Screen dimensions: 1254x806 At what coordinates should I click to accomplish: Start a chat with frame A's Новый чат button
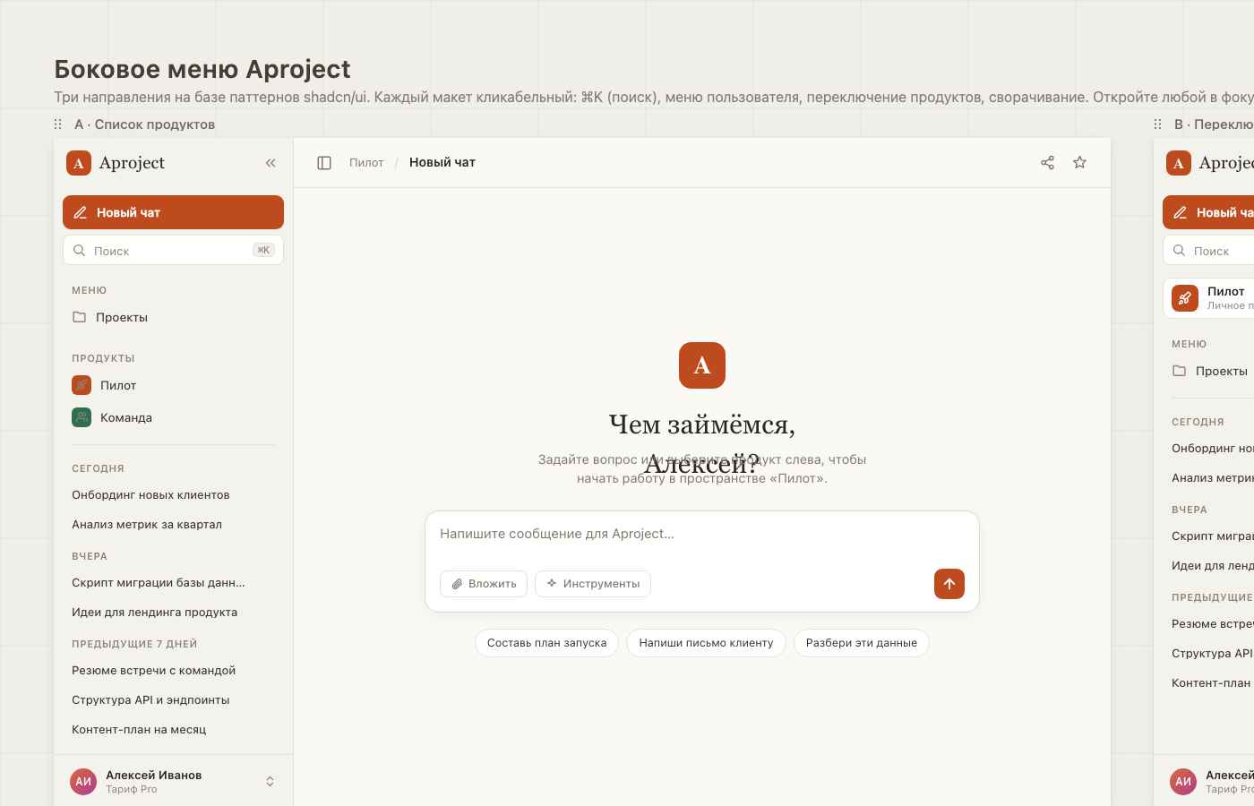[x=173, y=212]
